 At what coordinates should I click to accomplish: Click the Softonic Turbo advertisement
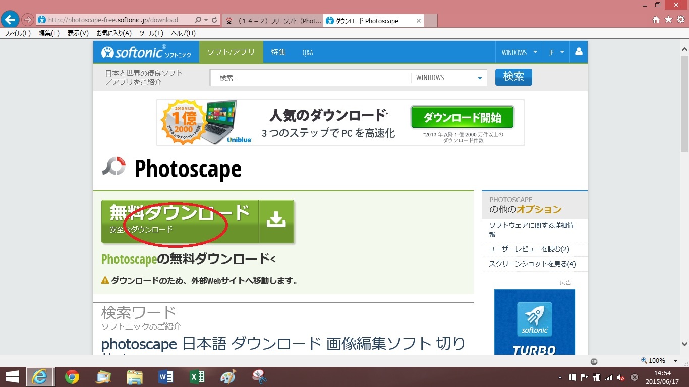coord(535,322)
